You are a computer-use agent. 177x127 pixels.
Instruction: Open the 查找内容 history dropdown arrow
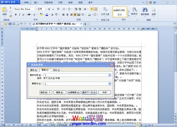110,75
